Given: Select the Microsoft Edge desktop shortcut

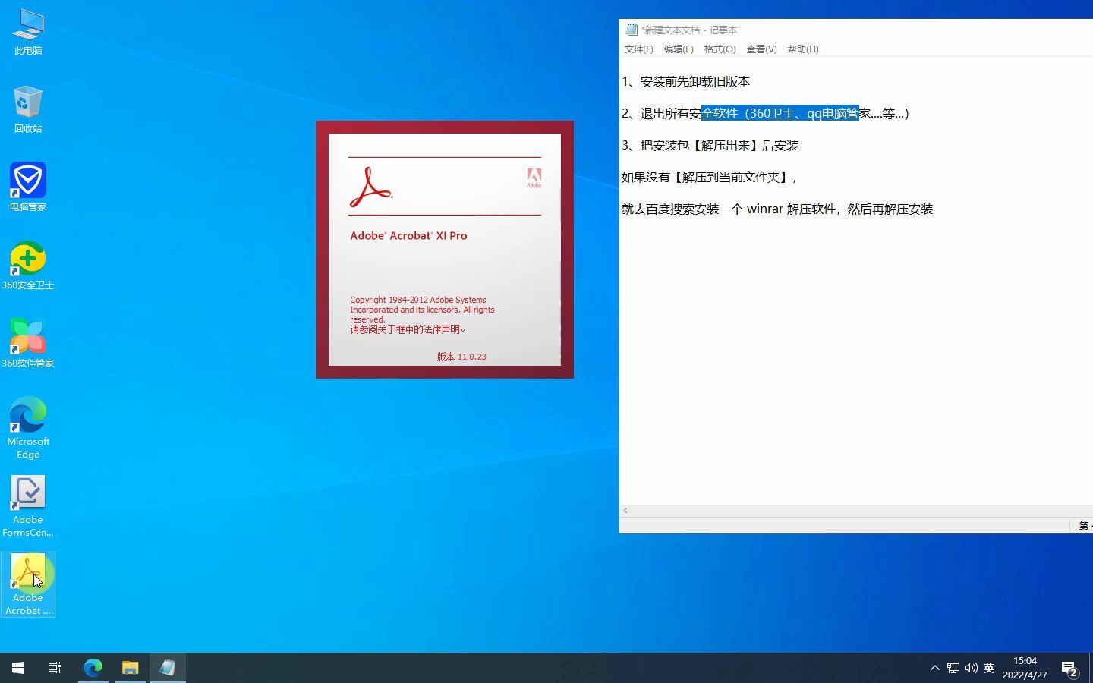Looking at the screenshot, I should coord(28,428).
